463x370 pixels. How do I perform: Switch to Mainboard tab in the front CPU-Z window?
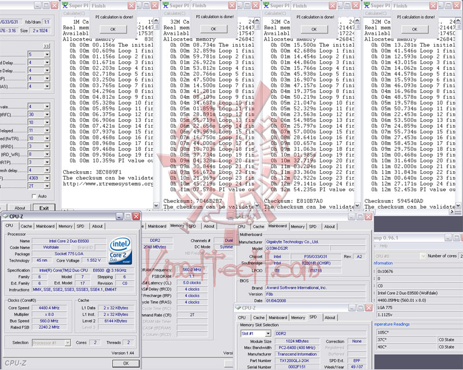click(45, 226)
